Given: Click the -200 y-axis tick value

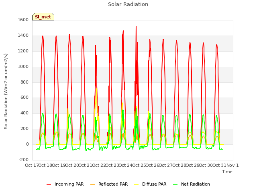Looking at the screenshot, I should [x=24, y=160].
